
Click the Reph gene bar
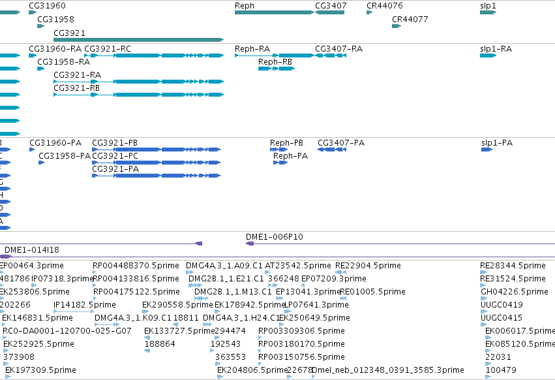[275, 12]
